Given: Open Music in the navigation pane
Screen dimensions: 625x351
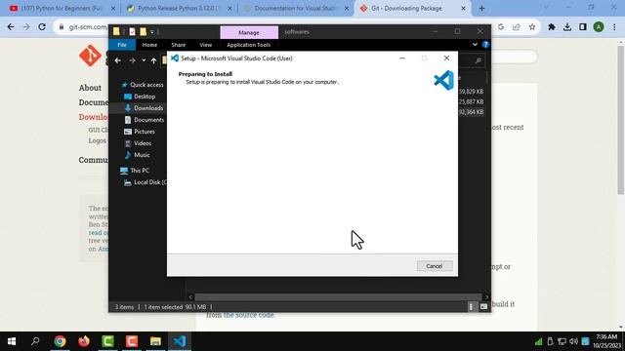Looking at the screenshot, I should (137, 155).
